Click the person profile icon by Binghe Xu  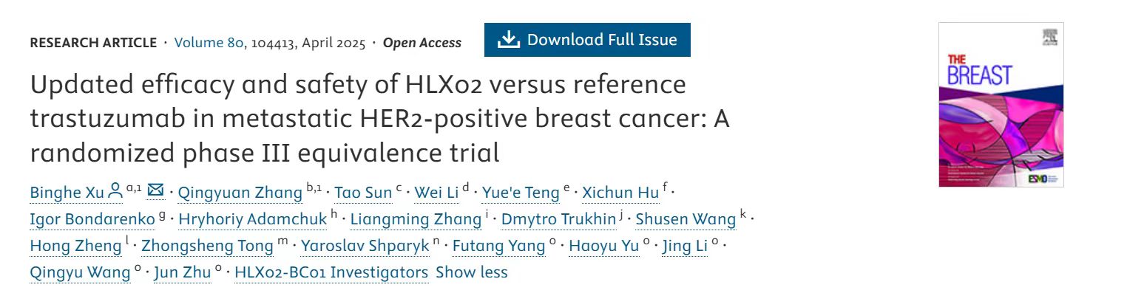coord(115,191)
